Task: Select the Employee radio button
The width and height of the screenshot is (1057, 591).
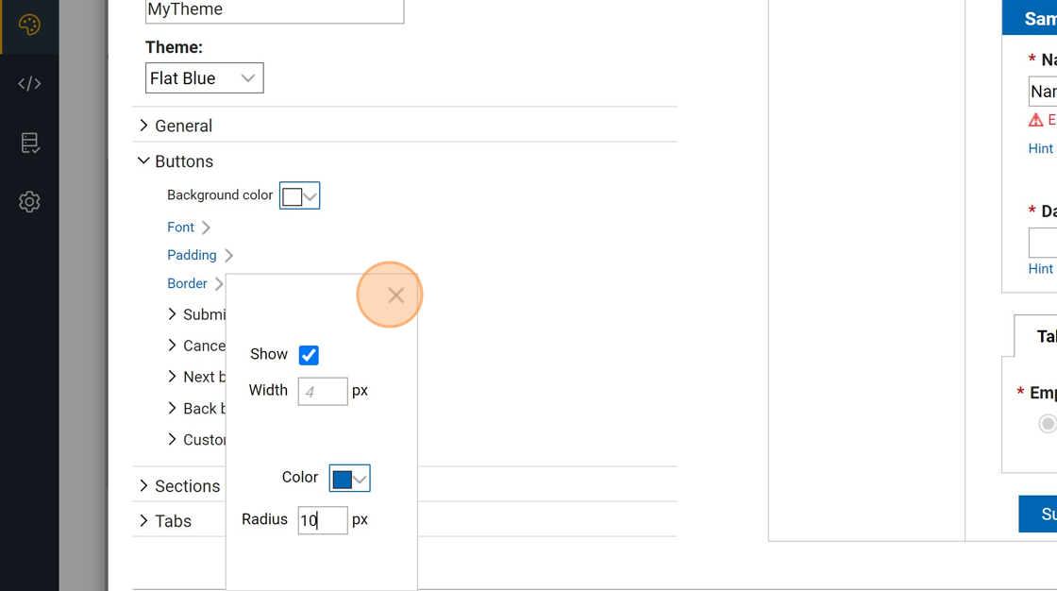Action: [x=1047, y=424]
